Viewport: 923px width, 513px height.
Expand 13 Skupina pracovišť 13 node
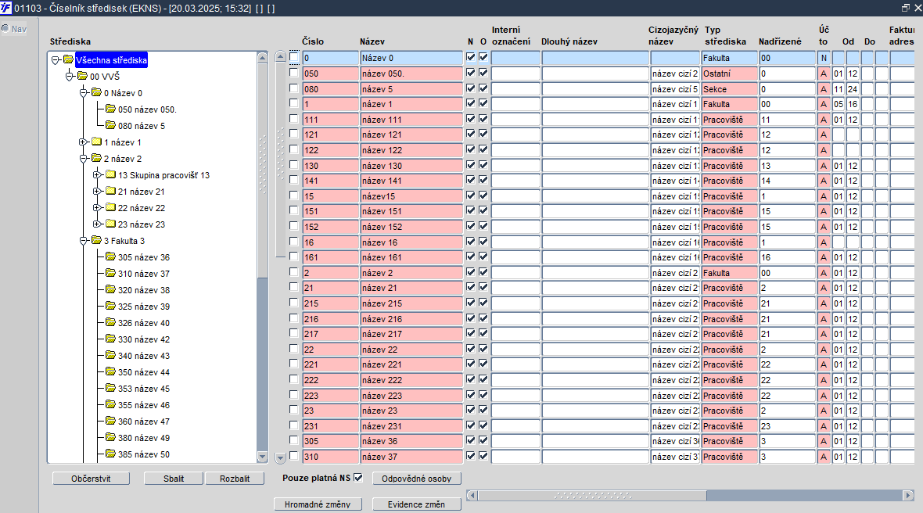[x=98, y=175]
